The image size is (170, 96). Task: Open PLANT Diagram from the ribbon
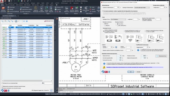click(25, 7)
